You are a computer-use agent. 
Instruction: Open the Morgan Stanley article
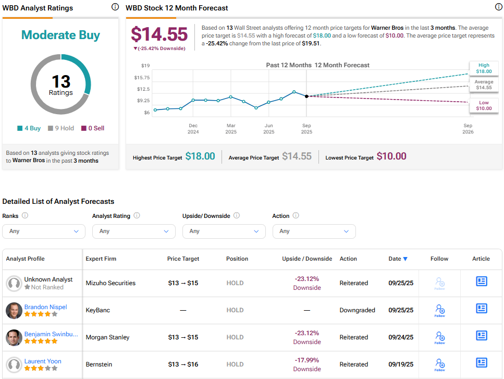(x=482, y=336)
